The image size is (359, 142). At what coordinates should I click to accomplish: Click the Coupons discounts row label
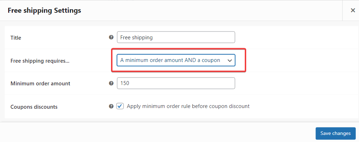tap(34, 107)
